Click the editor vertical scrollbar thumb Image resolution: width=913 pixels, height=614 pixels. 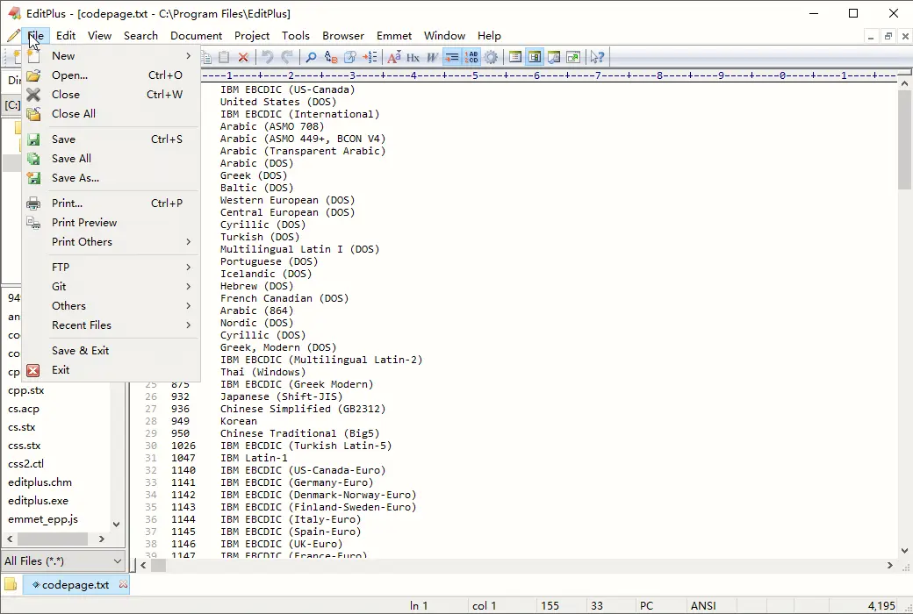pos(904,139)
